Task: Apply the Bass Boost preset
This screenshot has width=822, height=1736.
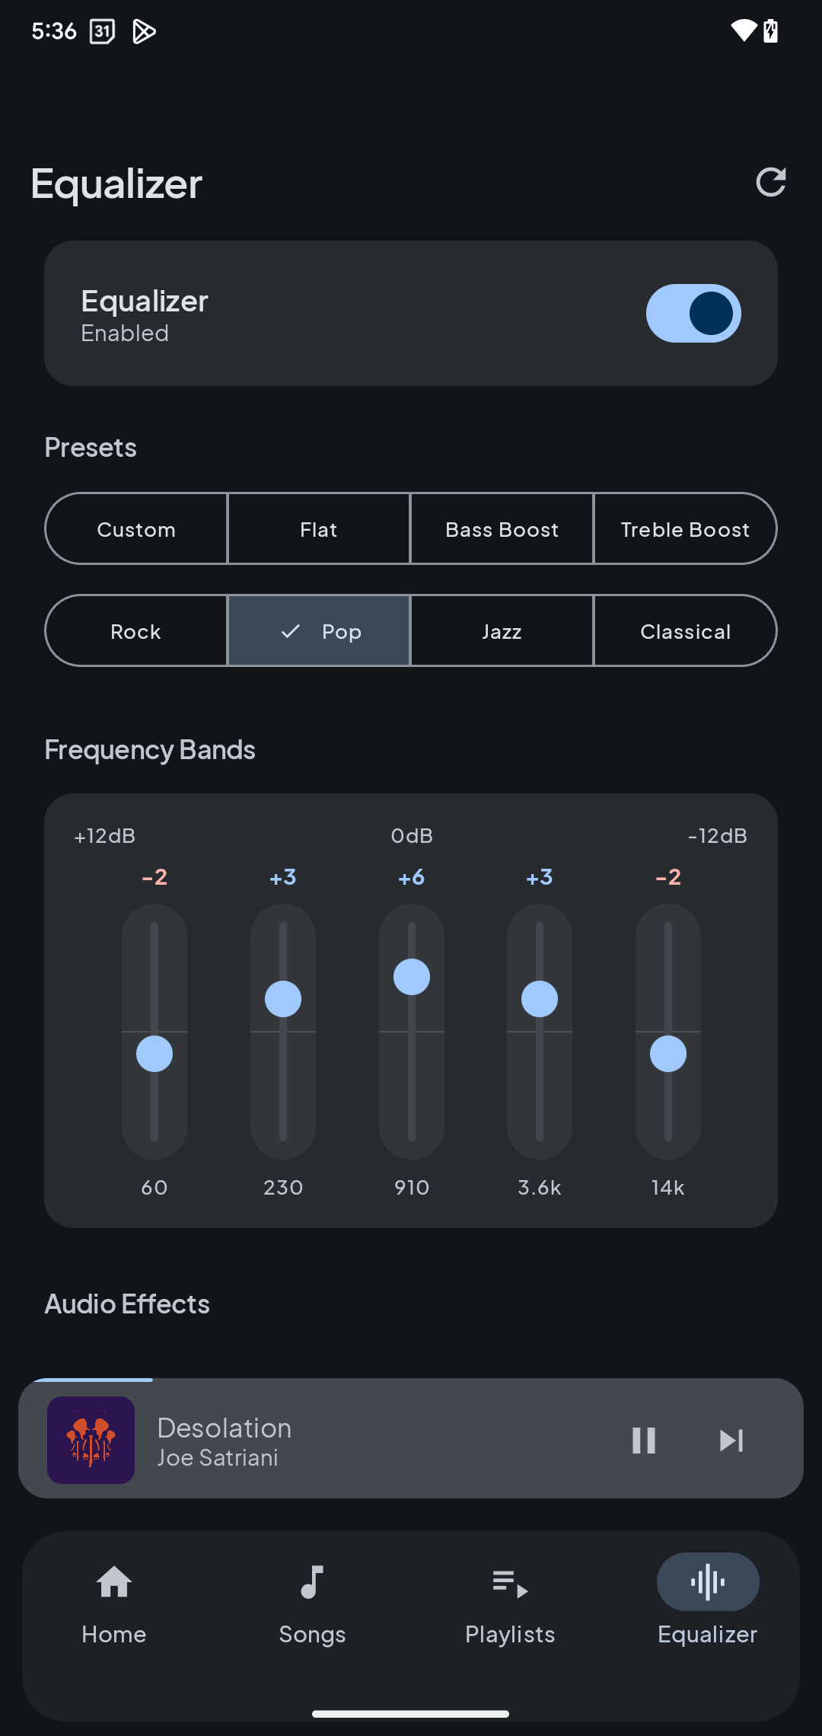Action: click(x=502, y=528)
